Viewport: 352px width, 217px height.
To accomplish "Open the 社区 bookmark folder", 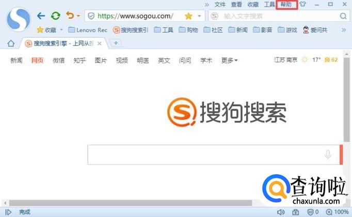I will click(213, 30).
